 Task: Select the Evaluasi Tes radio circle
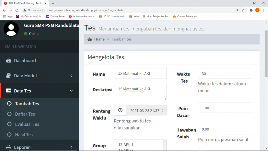(x=9, y=124)
